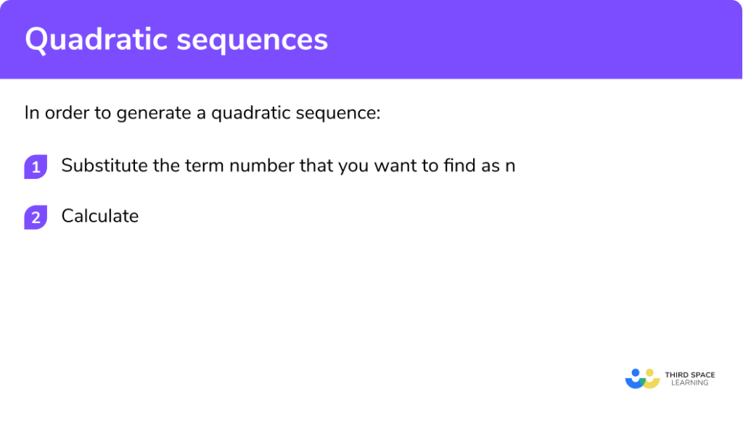The width and height of the screenshot is (743, 421).
Task: Click the blue dot in the logo
Action: [x=636, y=373]
